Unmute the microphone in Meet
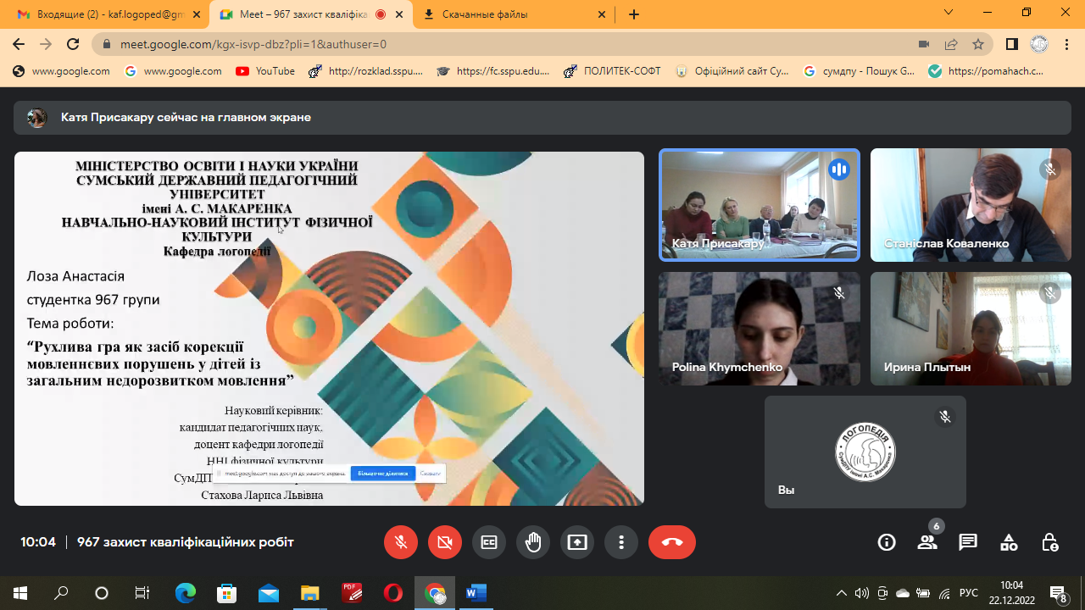This screenshot has height=610, width=1085. 401,542
